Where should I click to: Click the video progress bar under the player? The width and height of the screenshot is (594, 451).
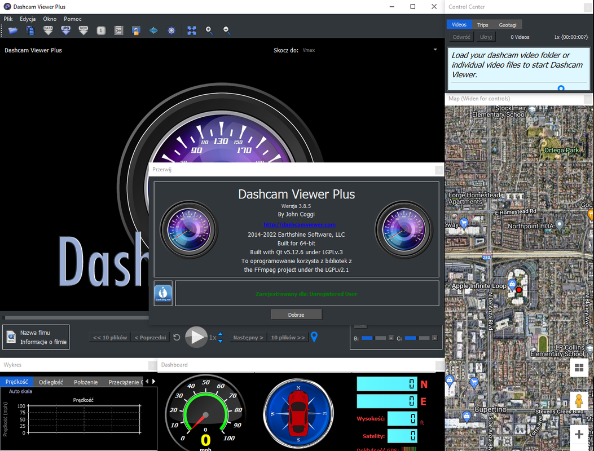coord(76,318)
